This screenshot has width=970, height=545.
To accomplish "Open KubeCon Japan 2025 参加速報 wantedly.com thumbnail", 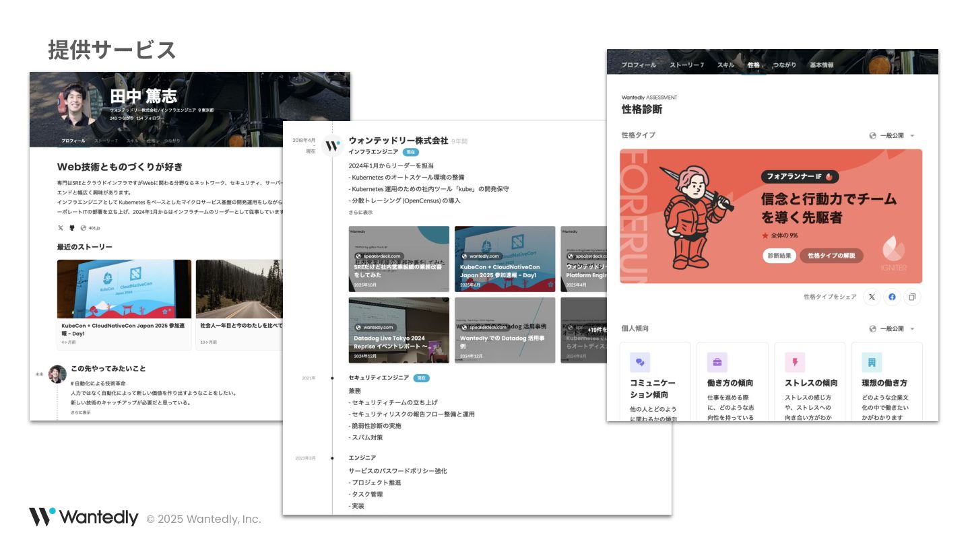I will [505, 259].
